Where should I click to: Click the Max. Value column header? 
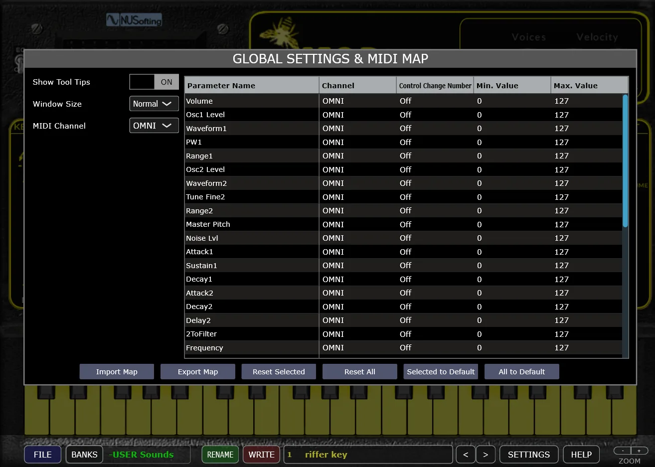click(590, 85)
